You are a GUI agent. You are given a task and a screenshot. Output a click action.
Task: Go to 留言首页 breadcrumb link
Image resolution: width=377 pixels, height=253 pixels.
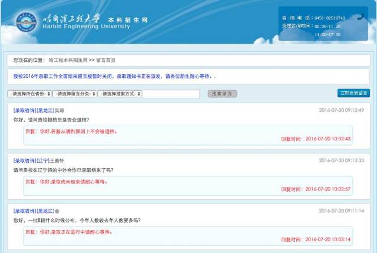pos(105,60)
